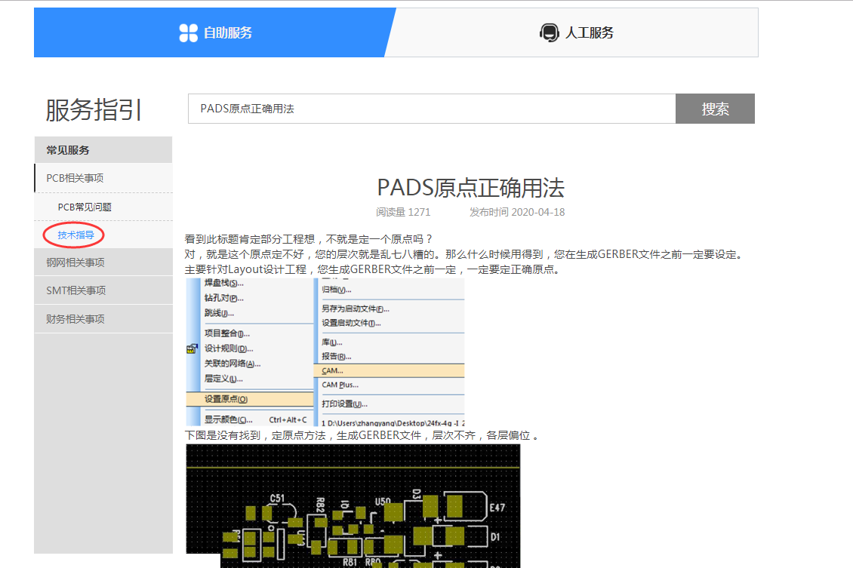853x568 pixels.
Task: Open the PADS menu screenshot image
Action: 325,352
